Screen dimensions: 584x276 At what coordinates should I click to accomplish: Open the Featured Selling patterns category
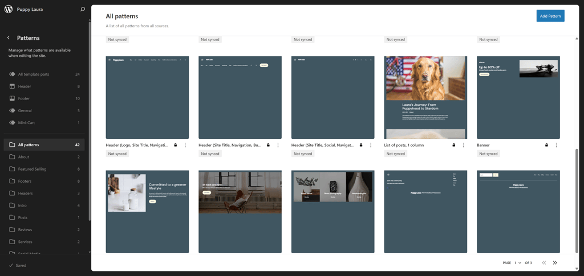point(44,169)
